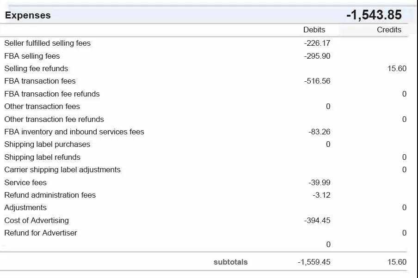Select the Service fees amount -39.99
This screenshot has height=278, width=418.
coord(319,182)
